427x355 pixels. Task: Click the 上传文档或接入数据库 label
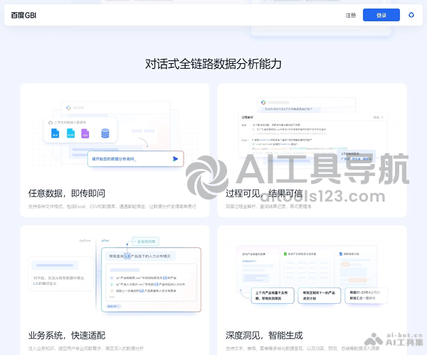70,123
